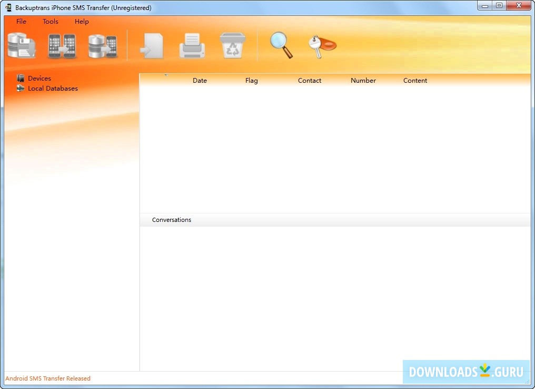Click the Local Databases tree icon
The image size is (535, 389).
pos(21,88)
